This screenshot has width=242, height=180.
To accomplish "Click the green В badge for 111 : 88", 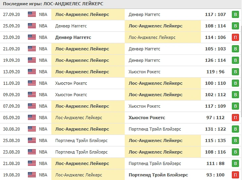I will [x=235, y=163].
